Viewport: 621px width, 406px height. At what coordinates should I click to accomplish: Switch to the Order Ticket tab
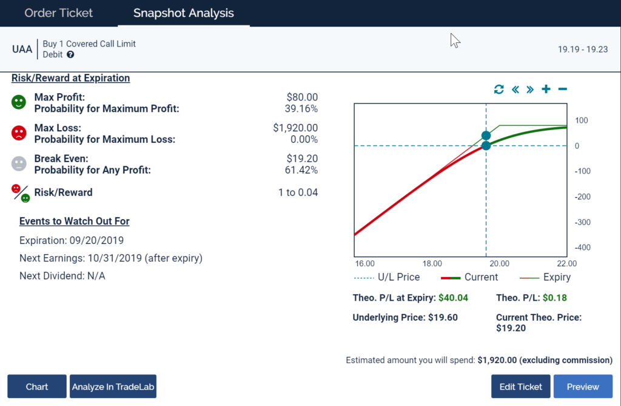coord(58,13)
